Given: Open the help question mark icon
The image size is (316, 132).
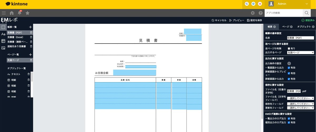Looking at the screenshot, I should click(x=261, y=13).
